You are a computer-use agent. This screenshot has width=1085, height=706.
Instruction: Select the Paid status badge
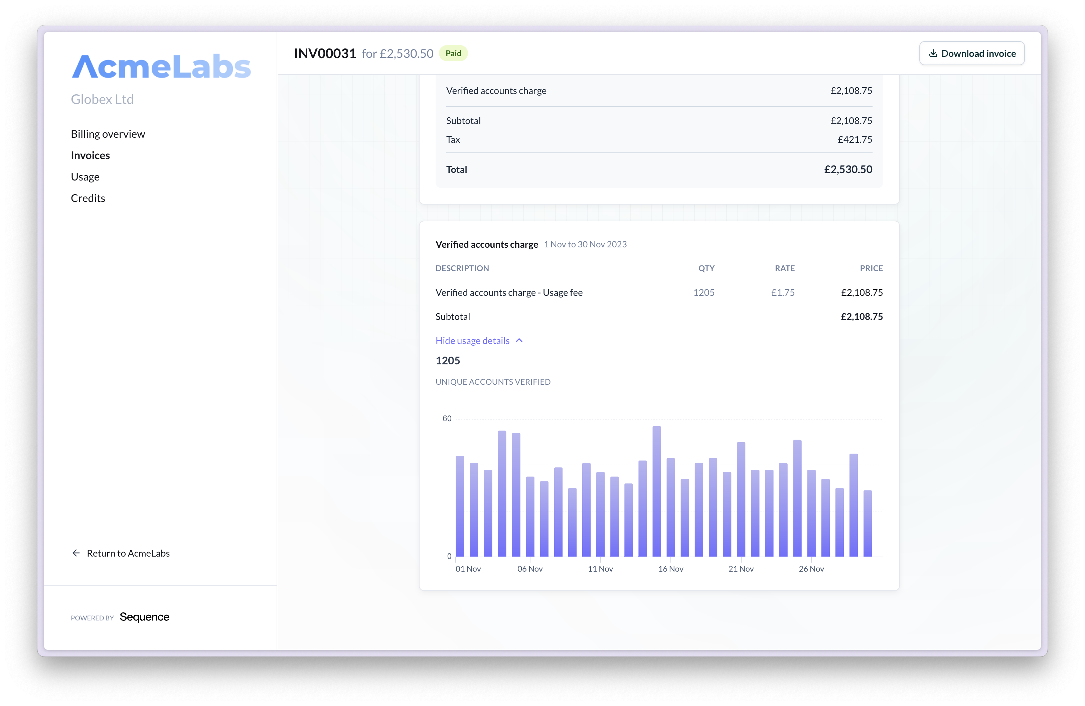click(x=454, y=53)
